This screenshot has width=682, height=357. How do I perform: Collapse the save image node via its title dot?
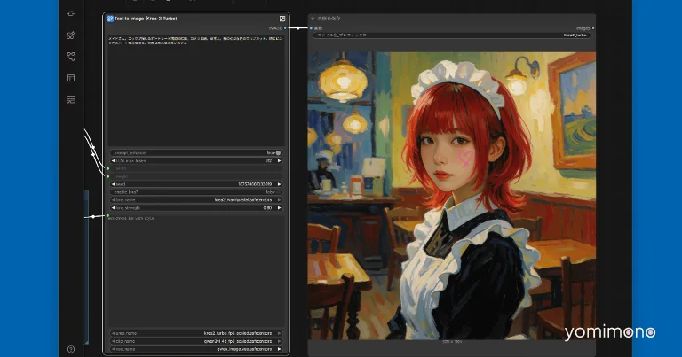point(313,19)
